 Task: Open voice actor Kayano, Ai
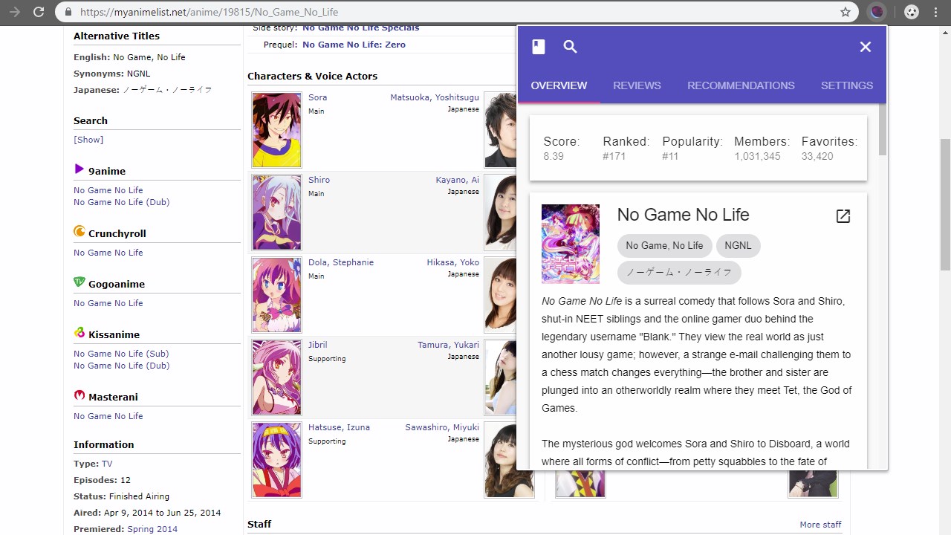pyautogui.click(x=458, y=180)
